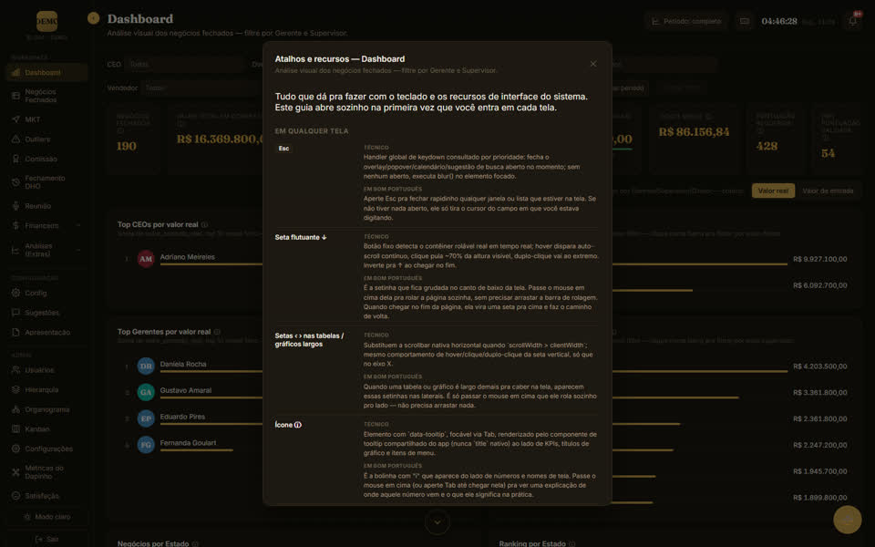
Task: Go to the Reunião page
Action: tap(46, 206)
